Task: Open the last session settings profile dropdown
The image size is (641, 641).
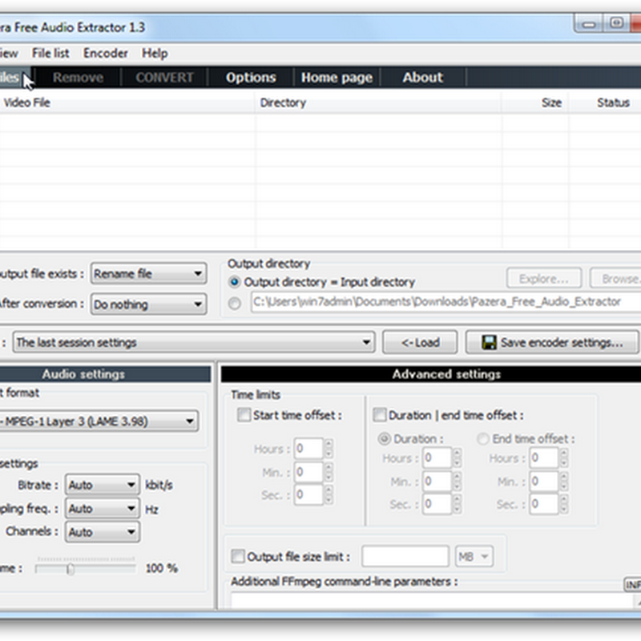Action: [193, 342]
